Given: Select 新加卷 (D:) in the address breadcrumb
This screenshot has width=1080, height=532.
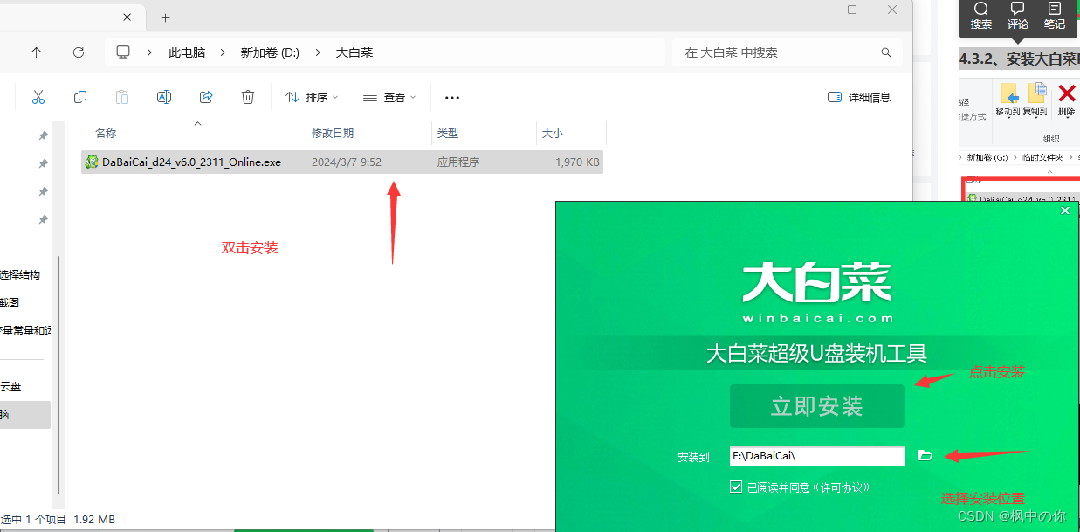Looking at the screenshot, I should tap(270, 52).
